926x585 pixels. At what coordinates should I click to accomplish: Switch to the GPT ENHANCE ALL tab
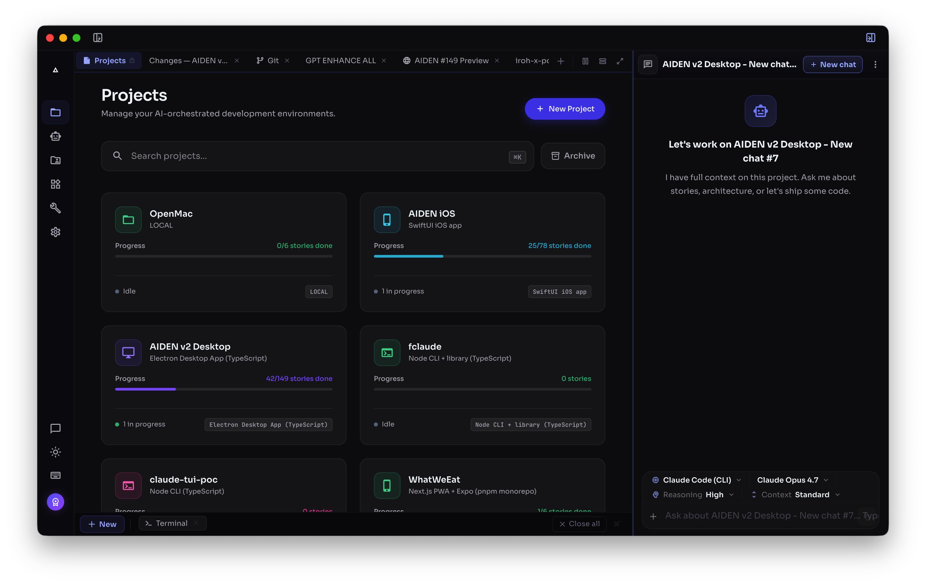point(341,61)
